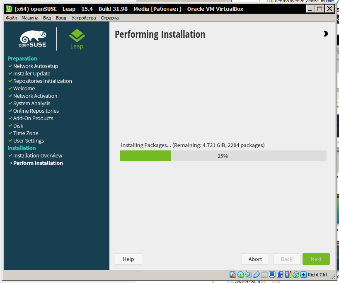Open the Устройства menu

[84, 18]
